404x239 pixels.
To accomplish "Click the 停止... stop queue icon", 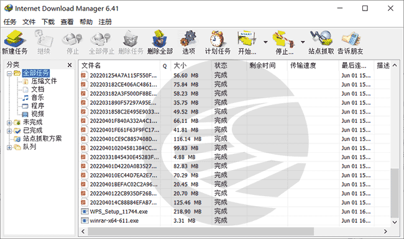I will point(284,39).
